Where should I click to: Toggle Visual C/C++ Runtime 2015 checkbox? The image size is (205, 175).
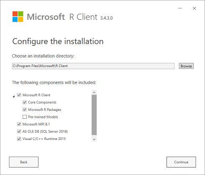click(x=19, y=139)
